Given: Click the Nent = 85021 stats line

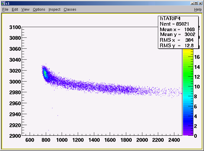Looking at the screenshot, I should pos(174,24).
